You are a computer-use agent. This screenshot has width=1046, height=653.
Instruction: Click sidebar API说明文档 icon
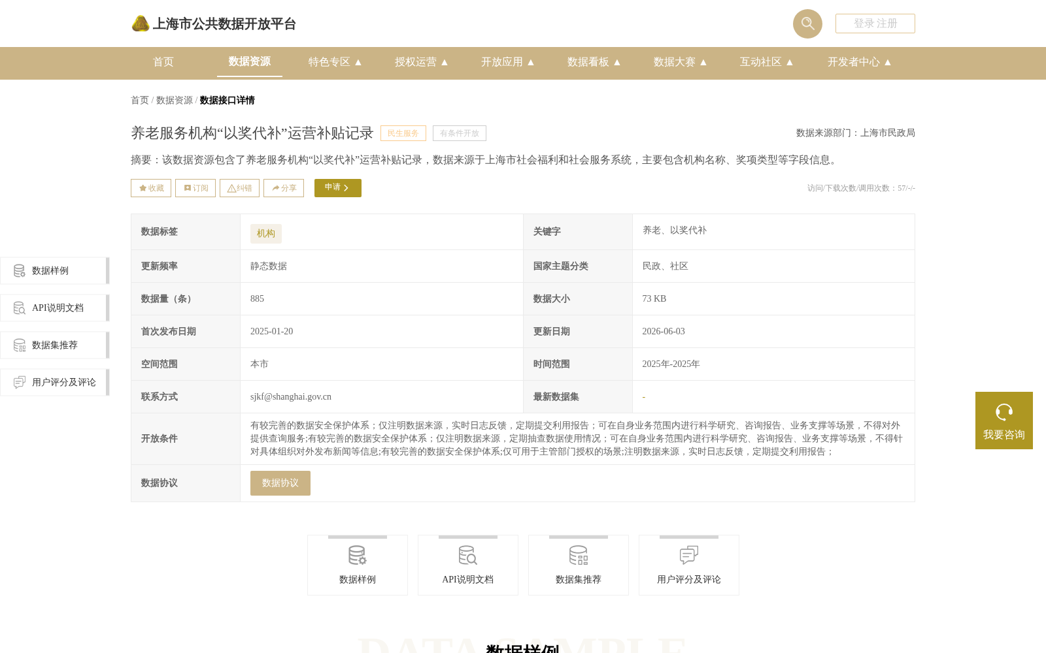20,308
